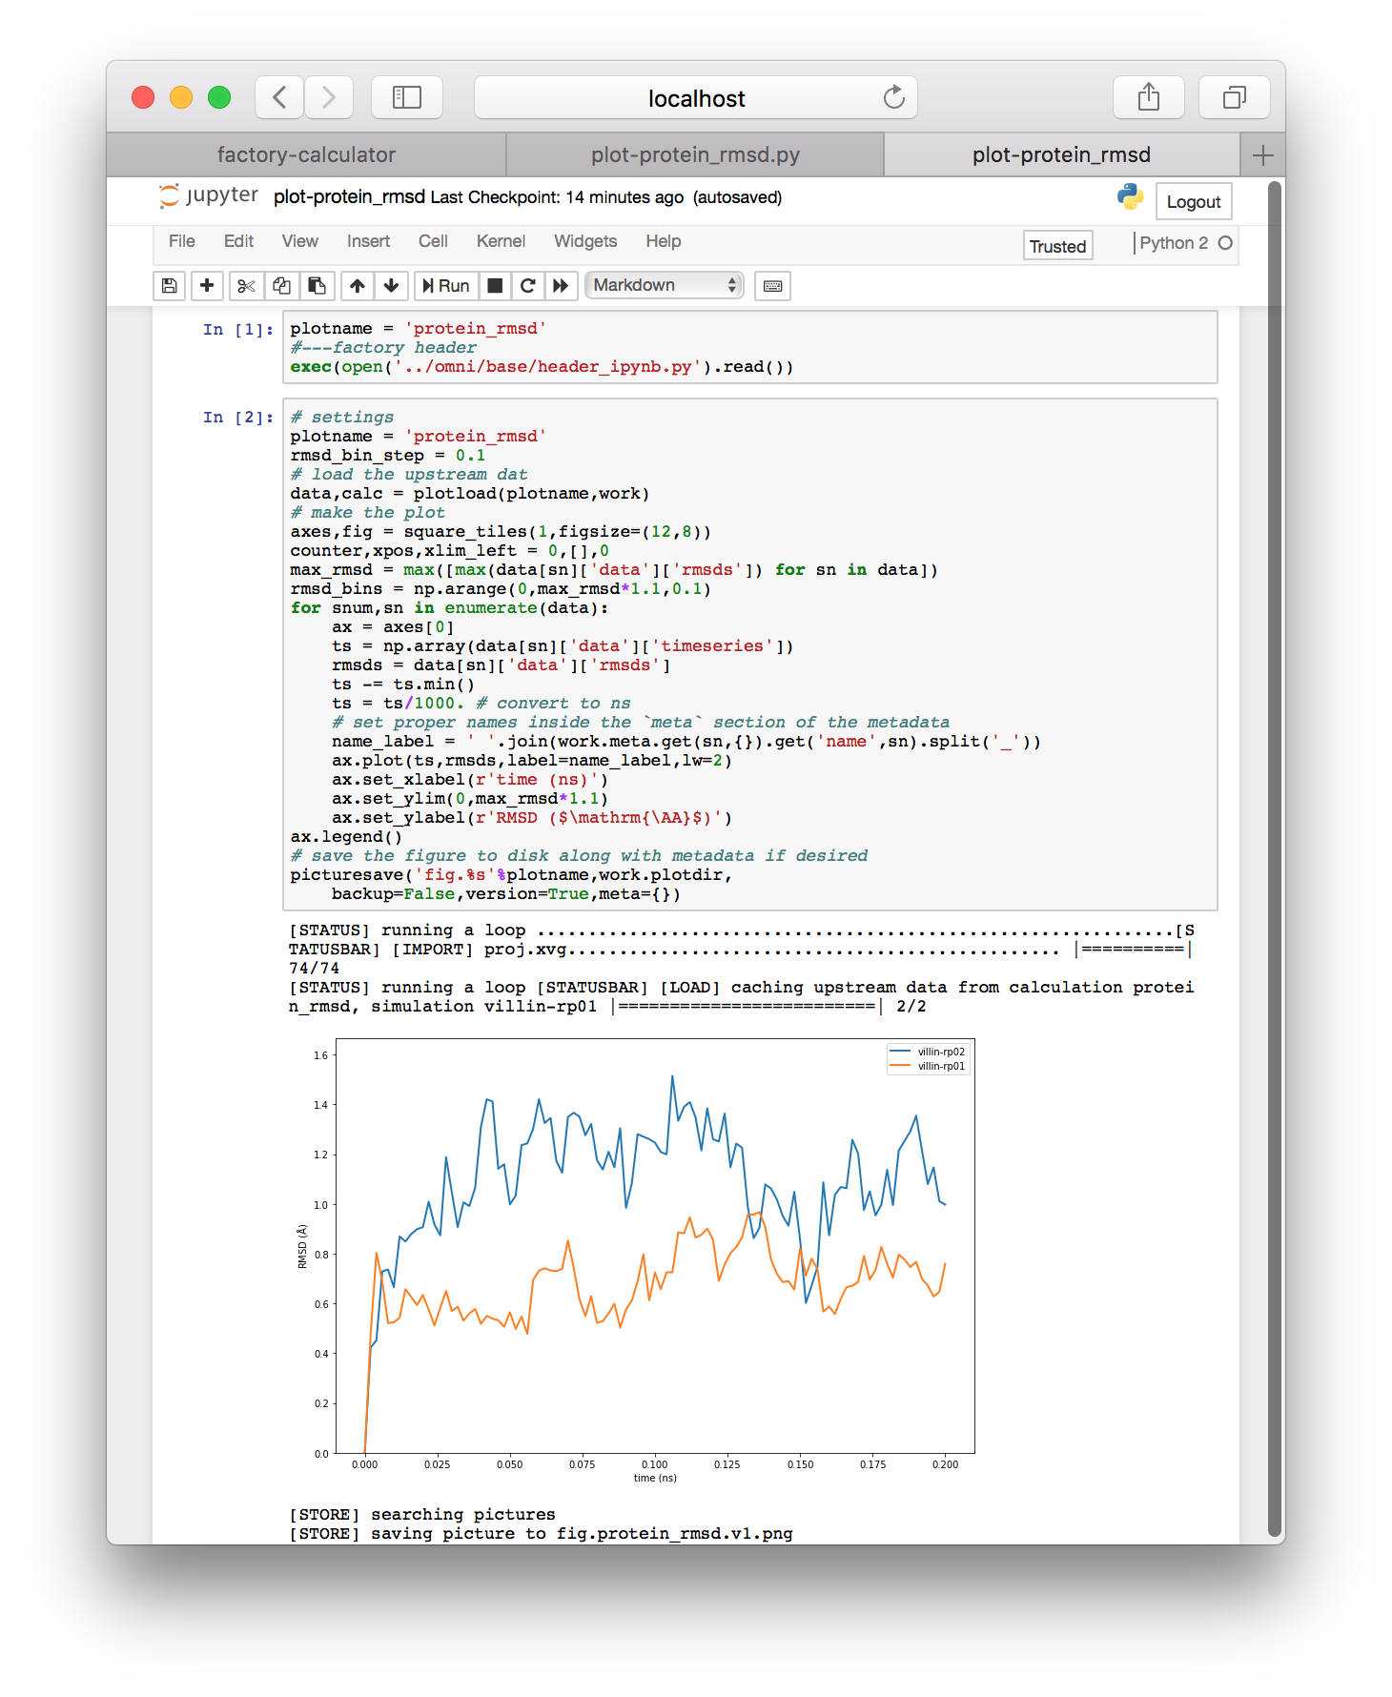Click the localhost address bar
Viewport: 1392px width, 1697px height.
point(696,97)
